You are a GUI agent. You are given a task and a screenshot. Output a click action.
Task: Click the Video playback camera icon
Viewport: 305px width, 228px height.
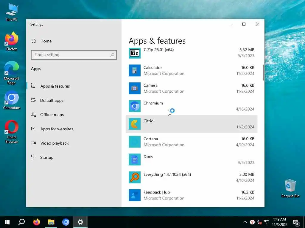pos(33,143)
